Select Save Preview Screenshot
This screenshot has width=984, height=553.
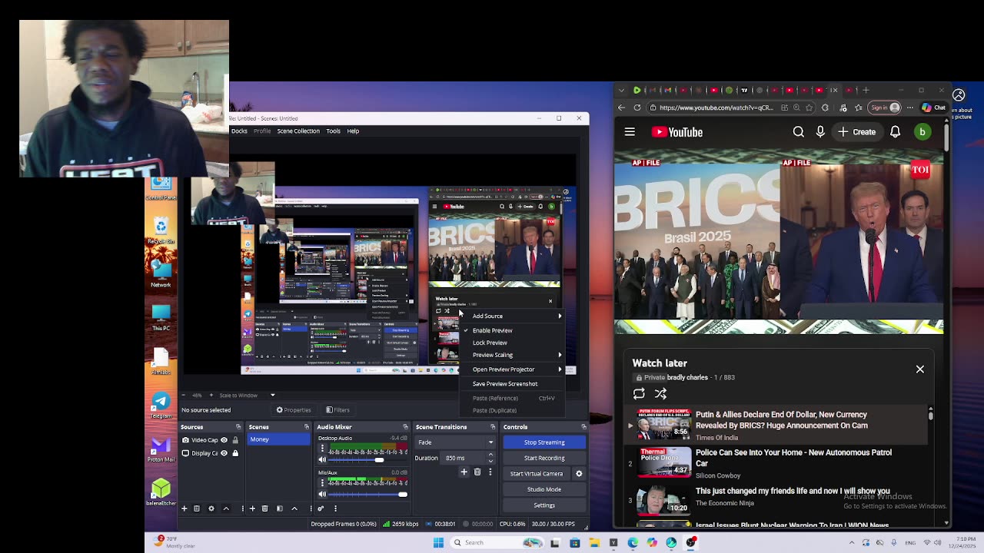tap(512, 384)
